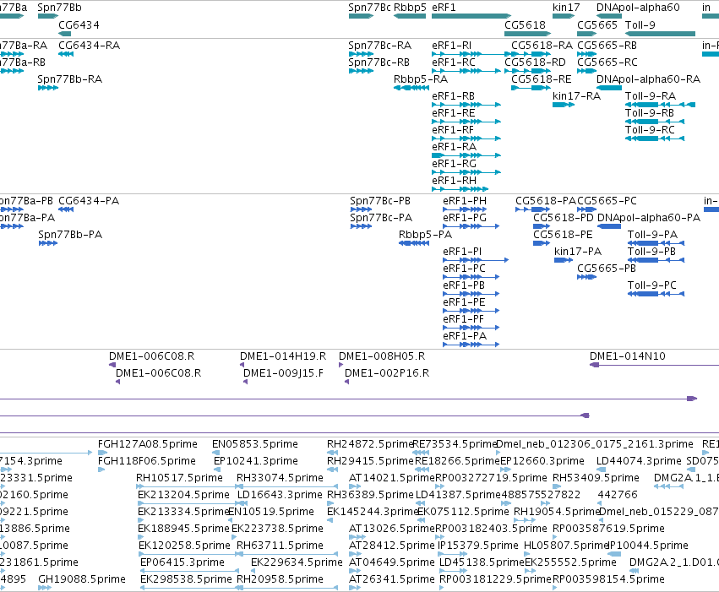719x592 pixels.
Task: Click clone DME1-008H05.R
Action: coord(382,356)
